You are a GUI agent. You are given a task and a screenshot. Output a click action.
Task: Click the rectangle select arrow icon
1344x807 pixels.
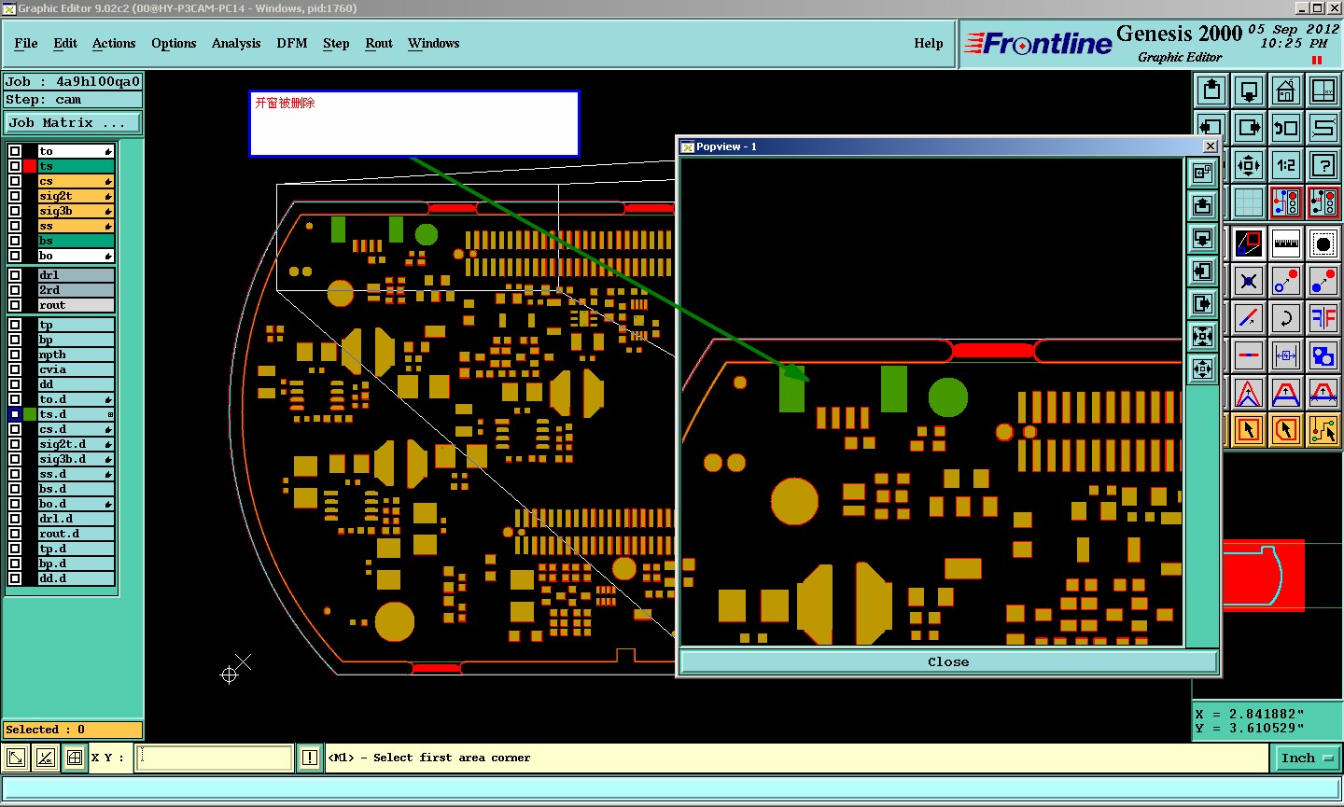point(1249,430)
